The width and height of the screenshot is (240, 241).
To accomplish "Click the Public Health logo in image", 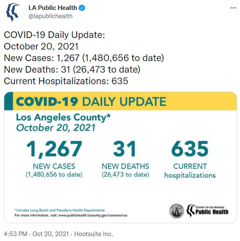I will 208,211.
